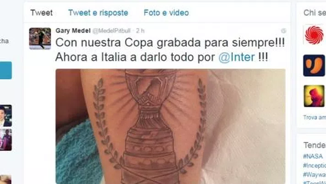
Task: Open the @MedelPitbull handle link
Action: click(111, 31)
